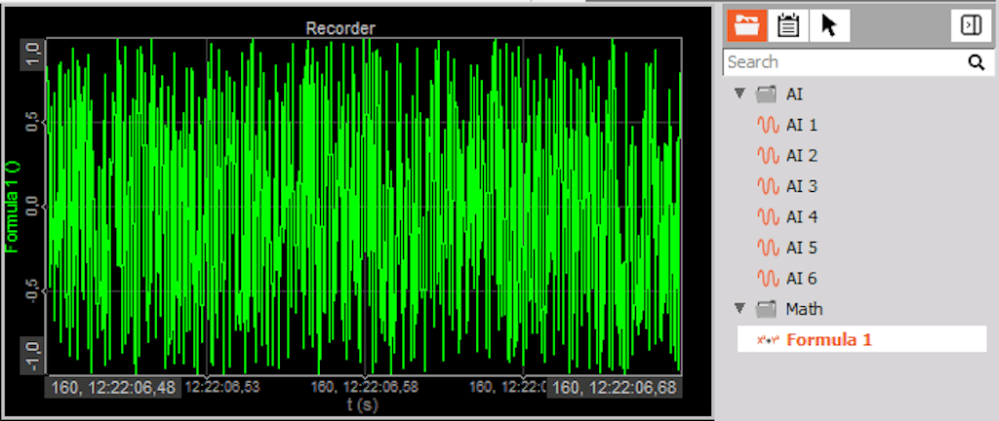Open the clipboard list view icon

pyautogui.click(x=788, y=26)
